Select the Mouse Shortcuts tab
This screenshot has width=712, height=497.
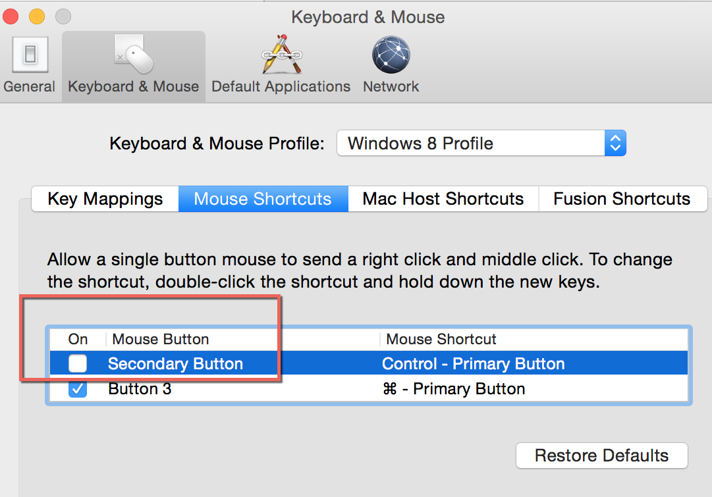point(263,199)
